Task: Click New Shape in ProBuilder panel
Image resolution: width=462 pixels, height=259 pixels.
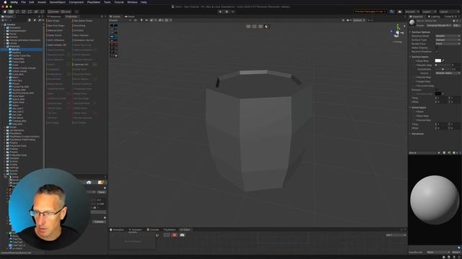Action: [53, 21]
